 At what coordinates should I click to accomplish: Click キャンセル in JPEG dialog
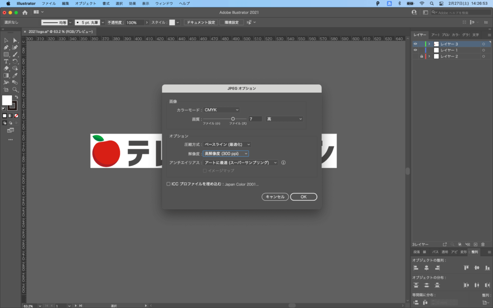275,197
